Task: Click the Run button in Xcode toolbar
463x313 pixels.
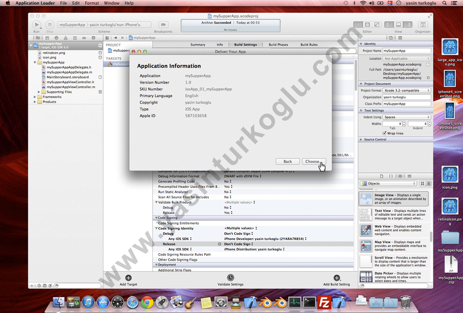Action: tap(37, 25)
